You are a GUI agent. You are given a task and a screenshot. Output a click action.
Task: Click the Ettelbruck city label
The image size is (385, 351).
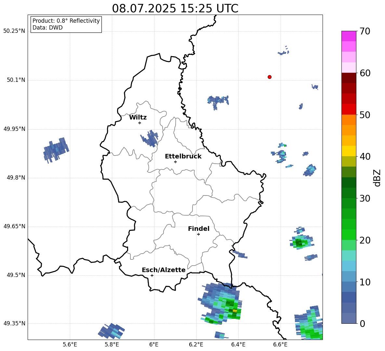[183, 157]
